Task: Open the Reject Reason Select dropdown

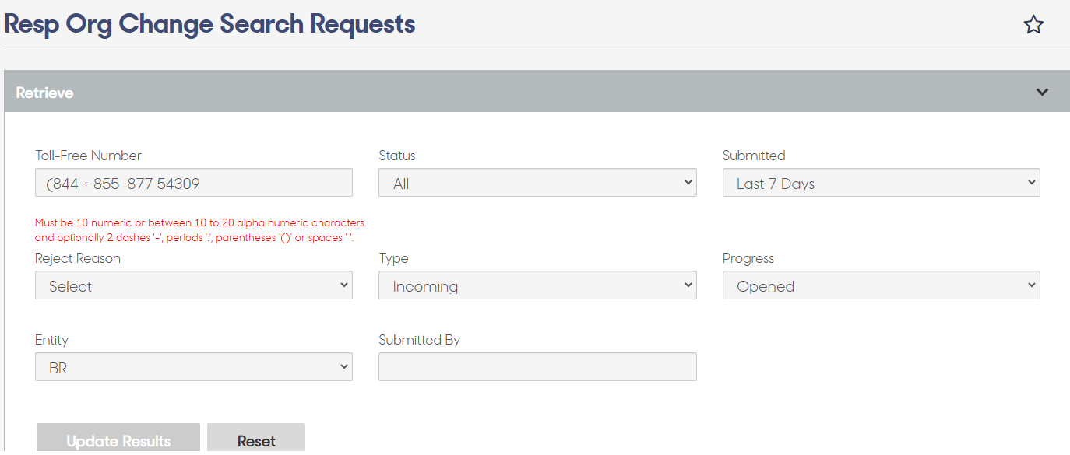Action: [x=194, y=285]
